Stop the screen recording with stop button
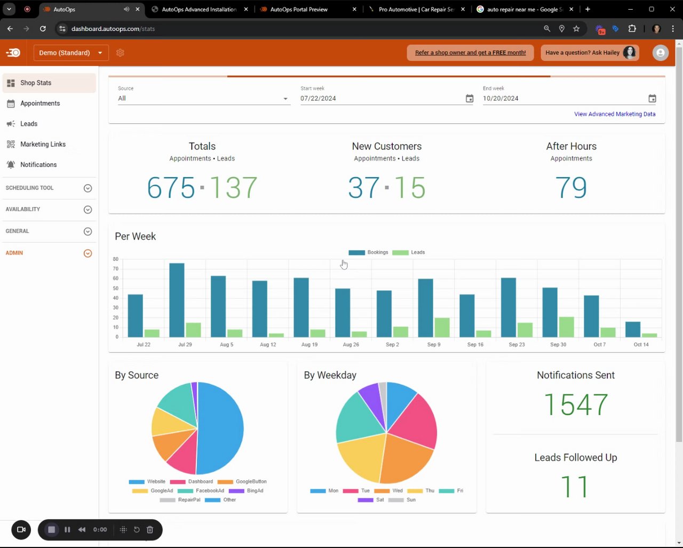This screenshot has height=548, width=683. pos(52,529)
